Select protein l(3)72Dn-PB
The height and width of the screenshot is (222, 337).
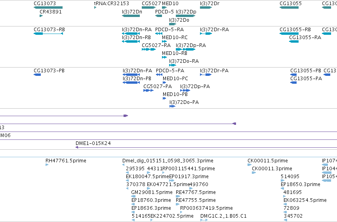pyautogui.click(x=131, y=83)
